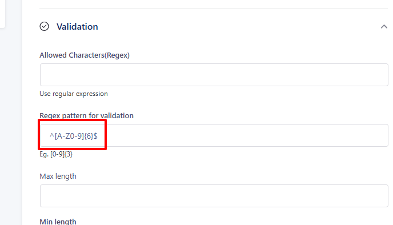Click the 'Use regular expression' hint text
This screenshot has width=393, height=225.
[74, 94]
